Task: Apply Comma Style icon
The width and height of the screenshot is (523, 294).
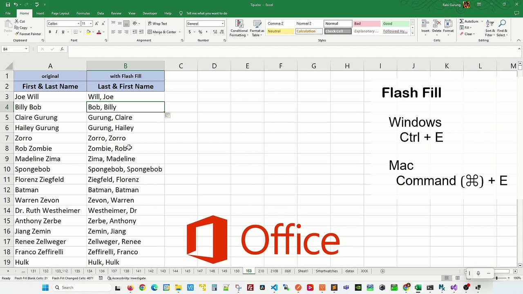Action: (x=207, y=32)
